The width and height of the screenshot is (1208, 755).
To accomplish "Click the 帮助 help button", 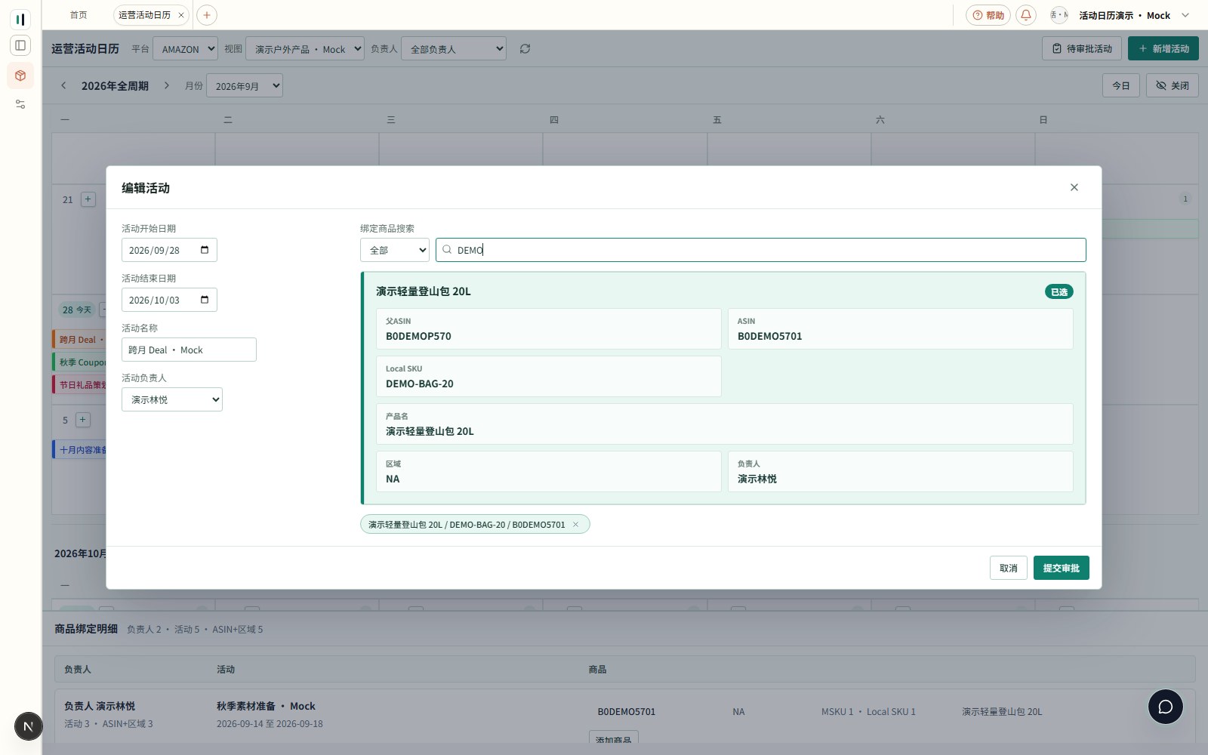I will pos(988,15).
